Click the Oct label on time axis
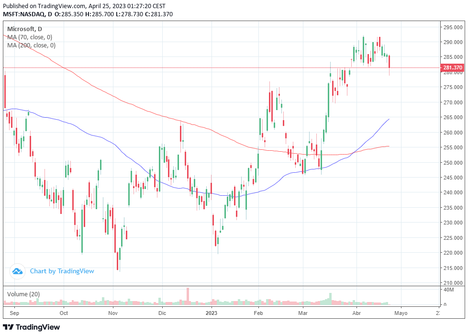 click(x=64, y=314)
